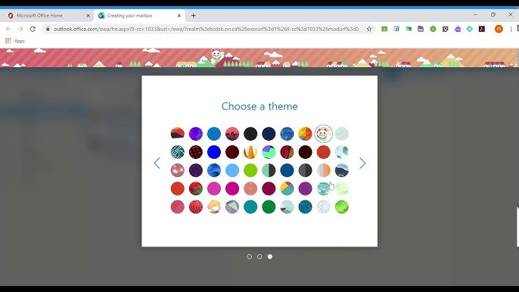Choose the lime green theme circle

pos(250,170)
